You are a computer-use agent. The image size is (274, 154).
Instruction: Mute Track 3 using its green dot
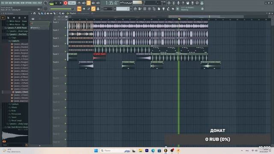66,44
